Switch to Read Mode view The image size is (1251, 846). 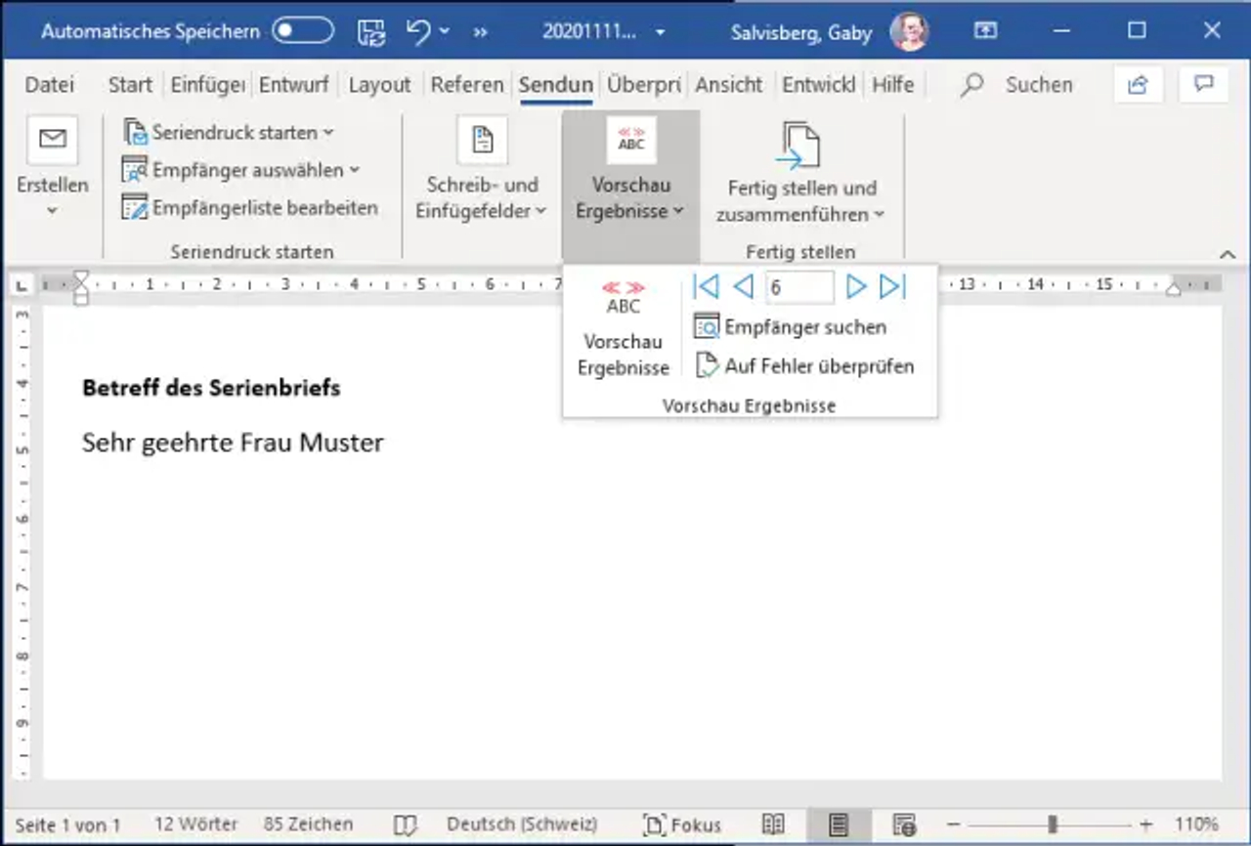[x=773, y=825]
